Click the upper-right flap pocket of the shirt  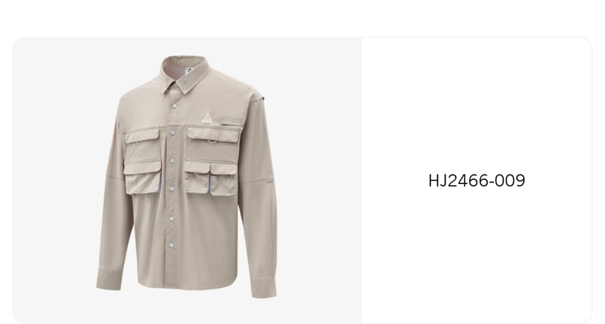[x=214, y=144]
